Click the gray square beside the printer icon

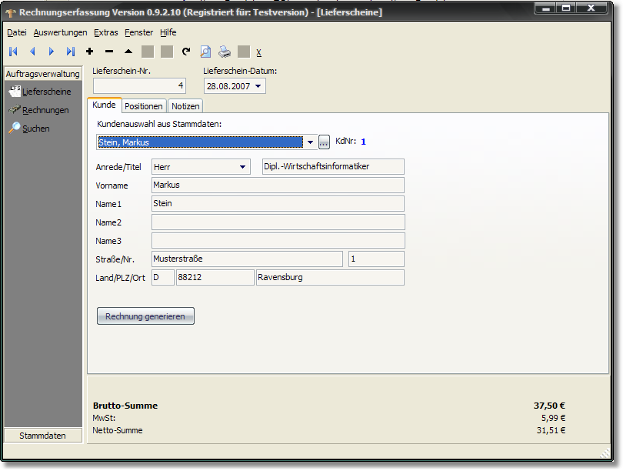244,52
